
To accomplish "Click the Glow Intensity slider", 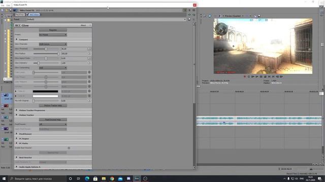I will (x=46, y=63).
